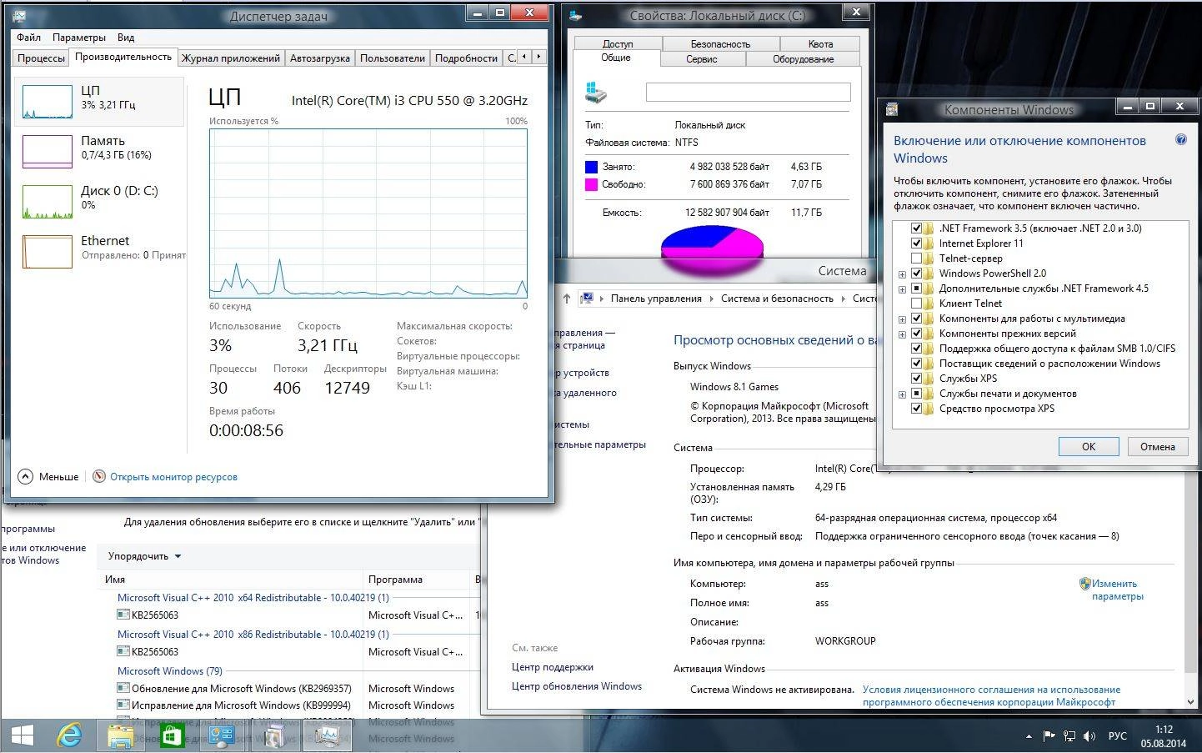
Task: Expand Компоненты для работы с мультимедиа
Action: point(902,319)
